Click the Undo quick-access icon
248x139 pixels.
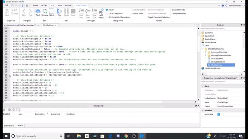click(x=16, y=5)
